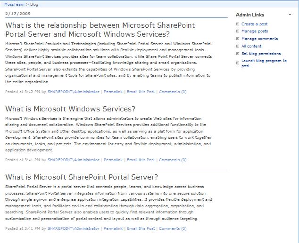Open the Create a post link
The width and height of the screenshot is (299, 243).
pos(254,24)
